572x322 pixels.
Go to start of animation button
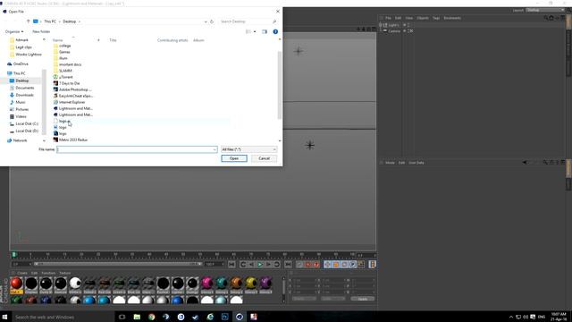pyautogui.click(x=231, y=265)
